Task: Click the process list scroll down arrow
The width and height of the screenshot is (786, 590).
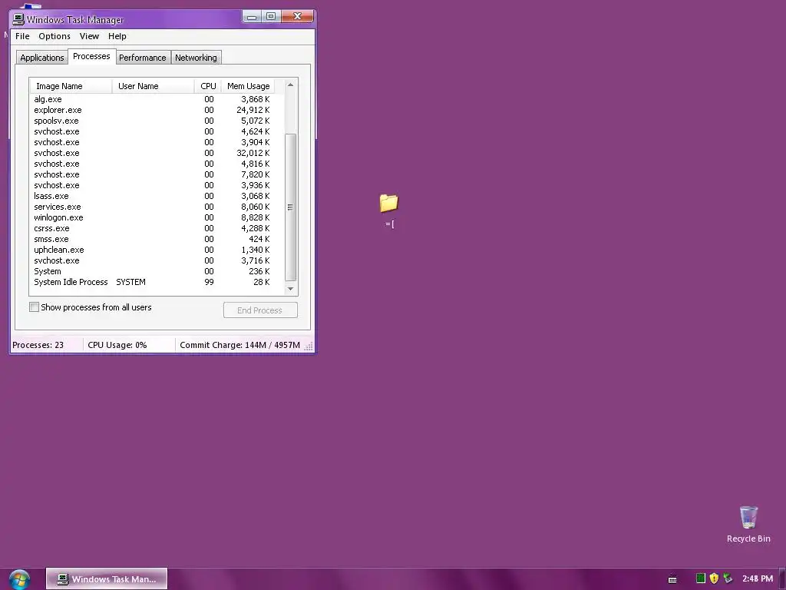Action: click(290, 289)
